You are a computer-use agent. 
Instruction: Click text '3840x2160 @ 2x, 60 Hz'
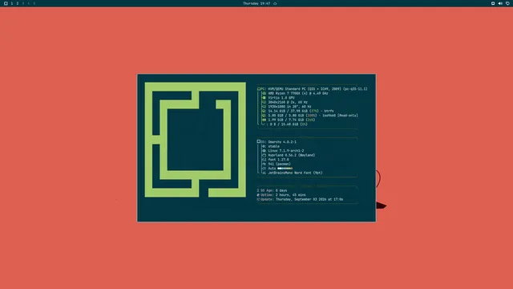tap(288, 102)
